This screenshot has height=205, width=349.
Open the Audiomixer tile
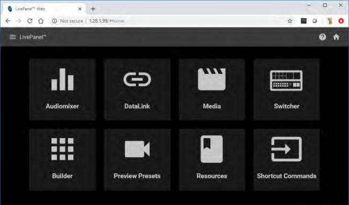click(x=63, y=89)
